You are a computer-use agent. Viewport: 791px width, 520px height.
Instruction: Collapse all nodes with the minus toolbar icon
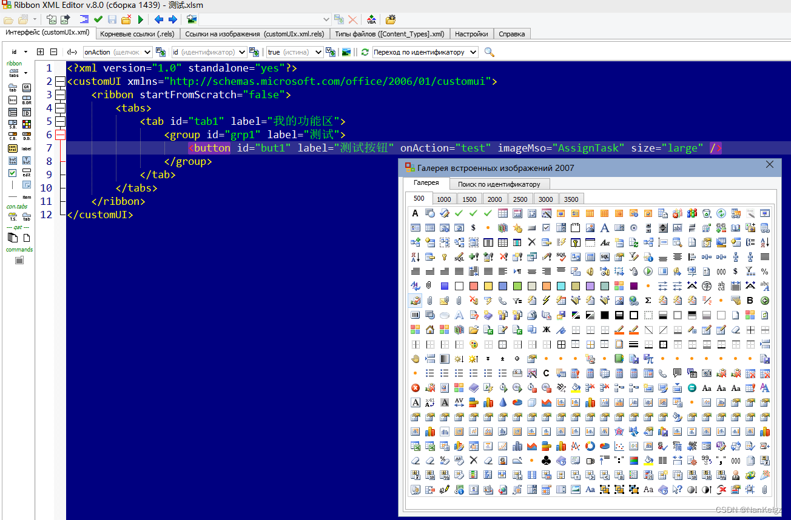53,52
